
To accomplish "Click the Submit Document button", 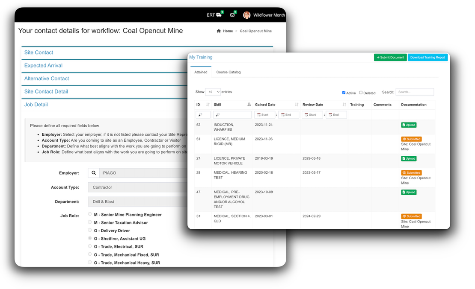I will point(390,57).
